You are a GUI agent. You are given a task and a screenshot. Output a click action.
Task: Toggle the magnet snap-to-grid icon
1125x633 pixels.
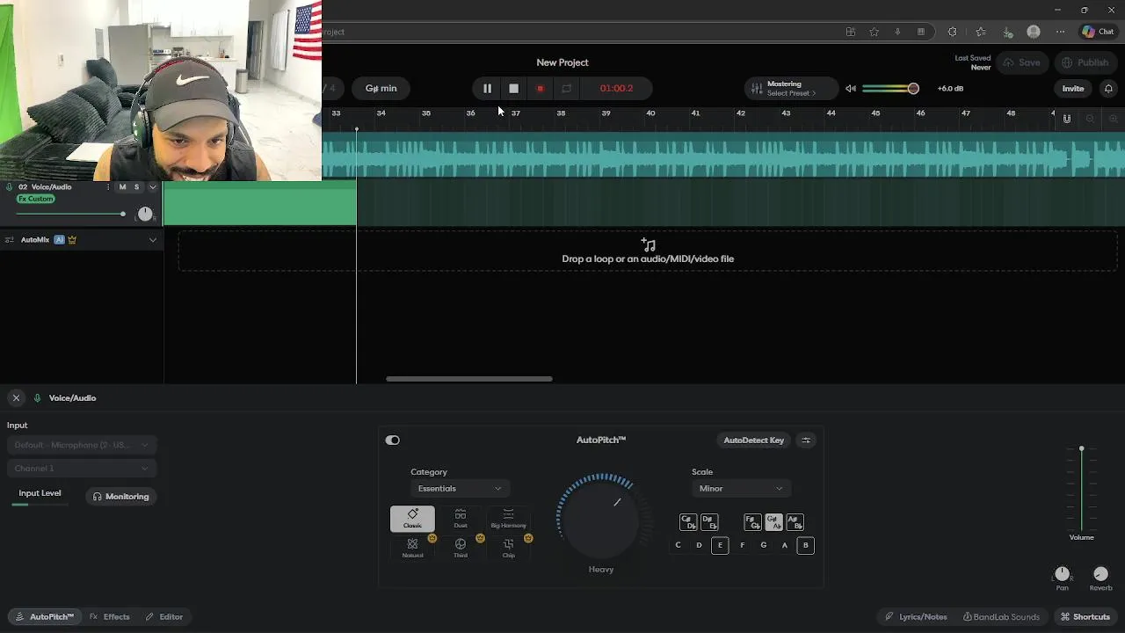1067,119
